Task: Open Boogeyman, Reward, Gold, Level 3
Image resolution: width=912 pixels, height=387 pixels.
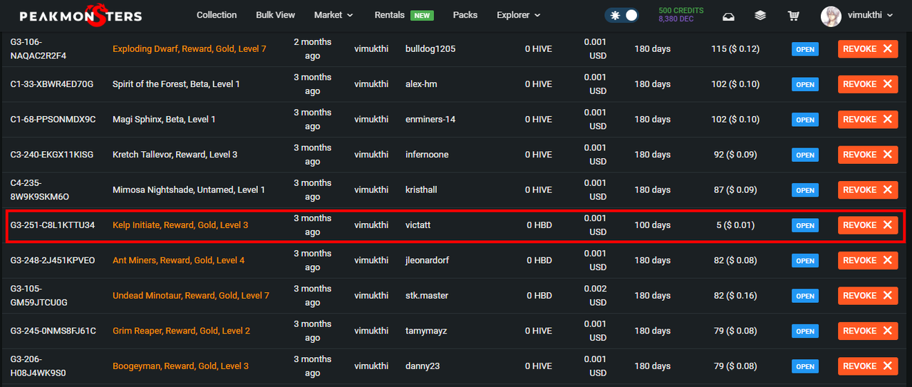Action: click(x=180, y=366)
